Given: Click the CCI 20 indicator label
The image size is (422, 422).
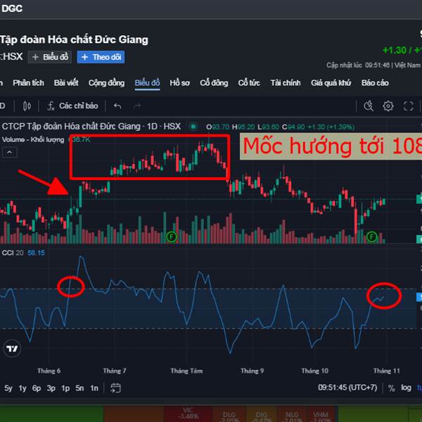Looking at the screenshot, I should click(x=13, y=252).
